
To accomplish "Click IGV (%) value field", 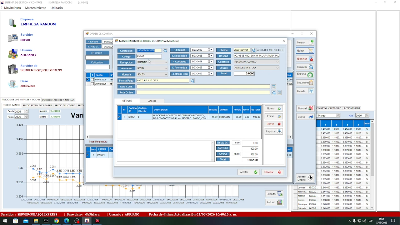I will (237, 154).
